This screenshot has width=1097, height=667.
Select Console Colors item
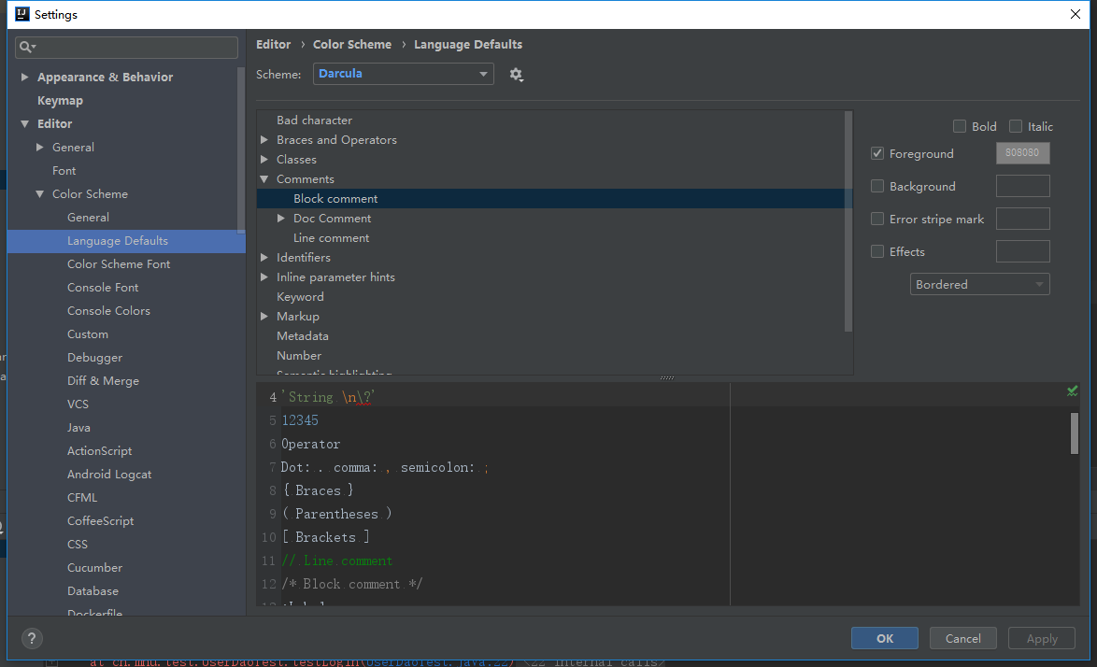[108, 310]
